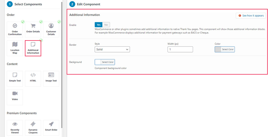Click the Dynamic Coupons label
Viewport: 268px width, 137px height.
(x=33, y=131)
